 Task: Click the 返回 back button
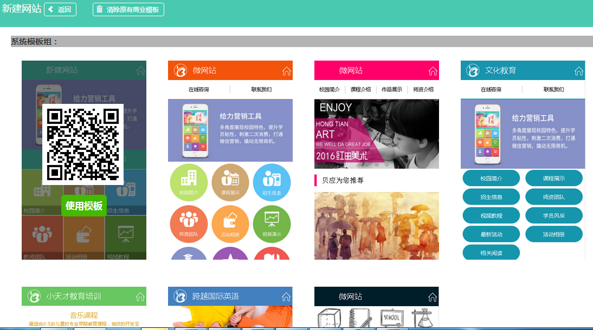coord(60,9)
